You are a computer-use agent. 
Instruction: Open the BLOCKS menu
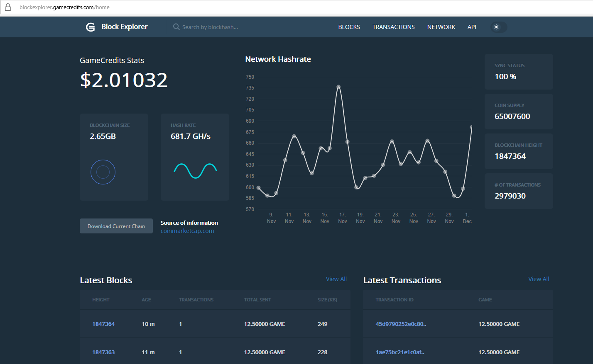349,27
